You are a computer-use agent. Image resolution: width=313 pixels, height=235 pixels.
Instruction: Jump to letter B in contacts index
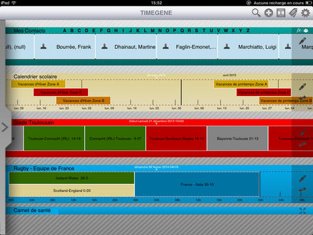point(72,31)
